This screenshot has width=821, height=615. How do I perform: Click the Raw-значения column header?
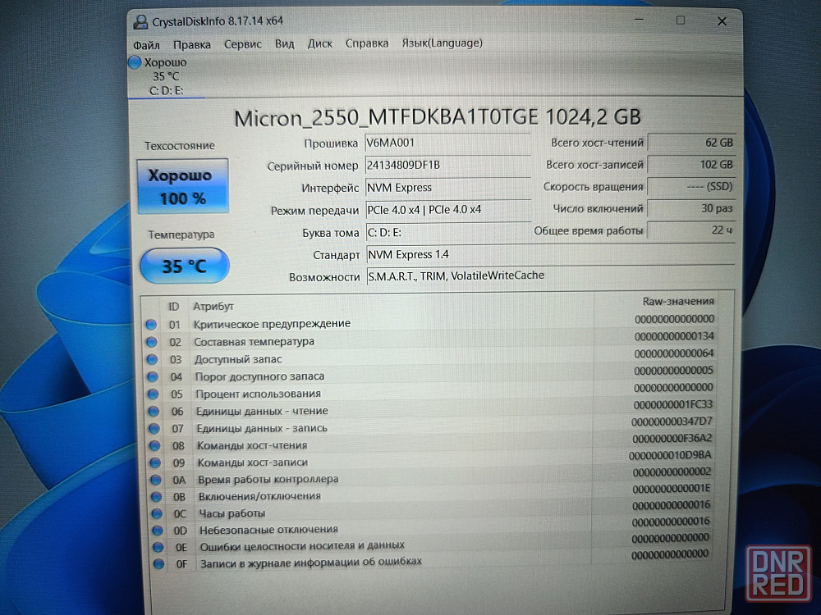click(x=678, y=301)
